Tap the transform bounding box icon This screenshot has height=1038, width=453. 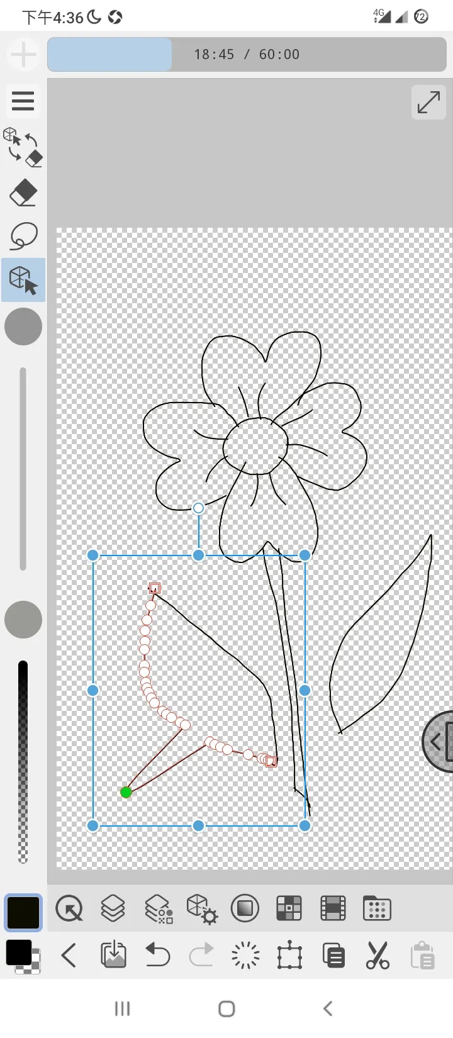(x=289, y=956)
